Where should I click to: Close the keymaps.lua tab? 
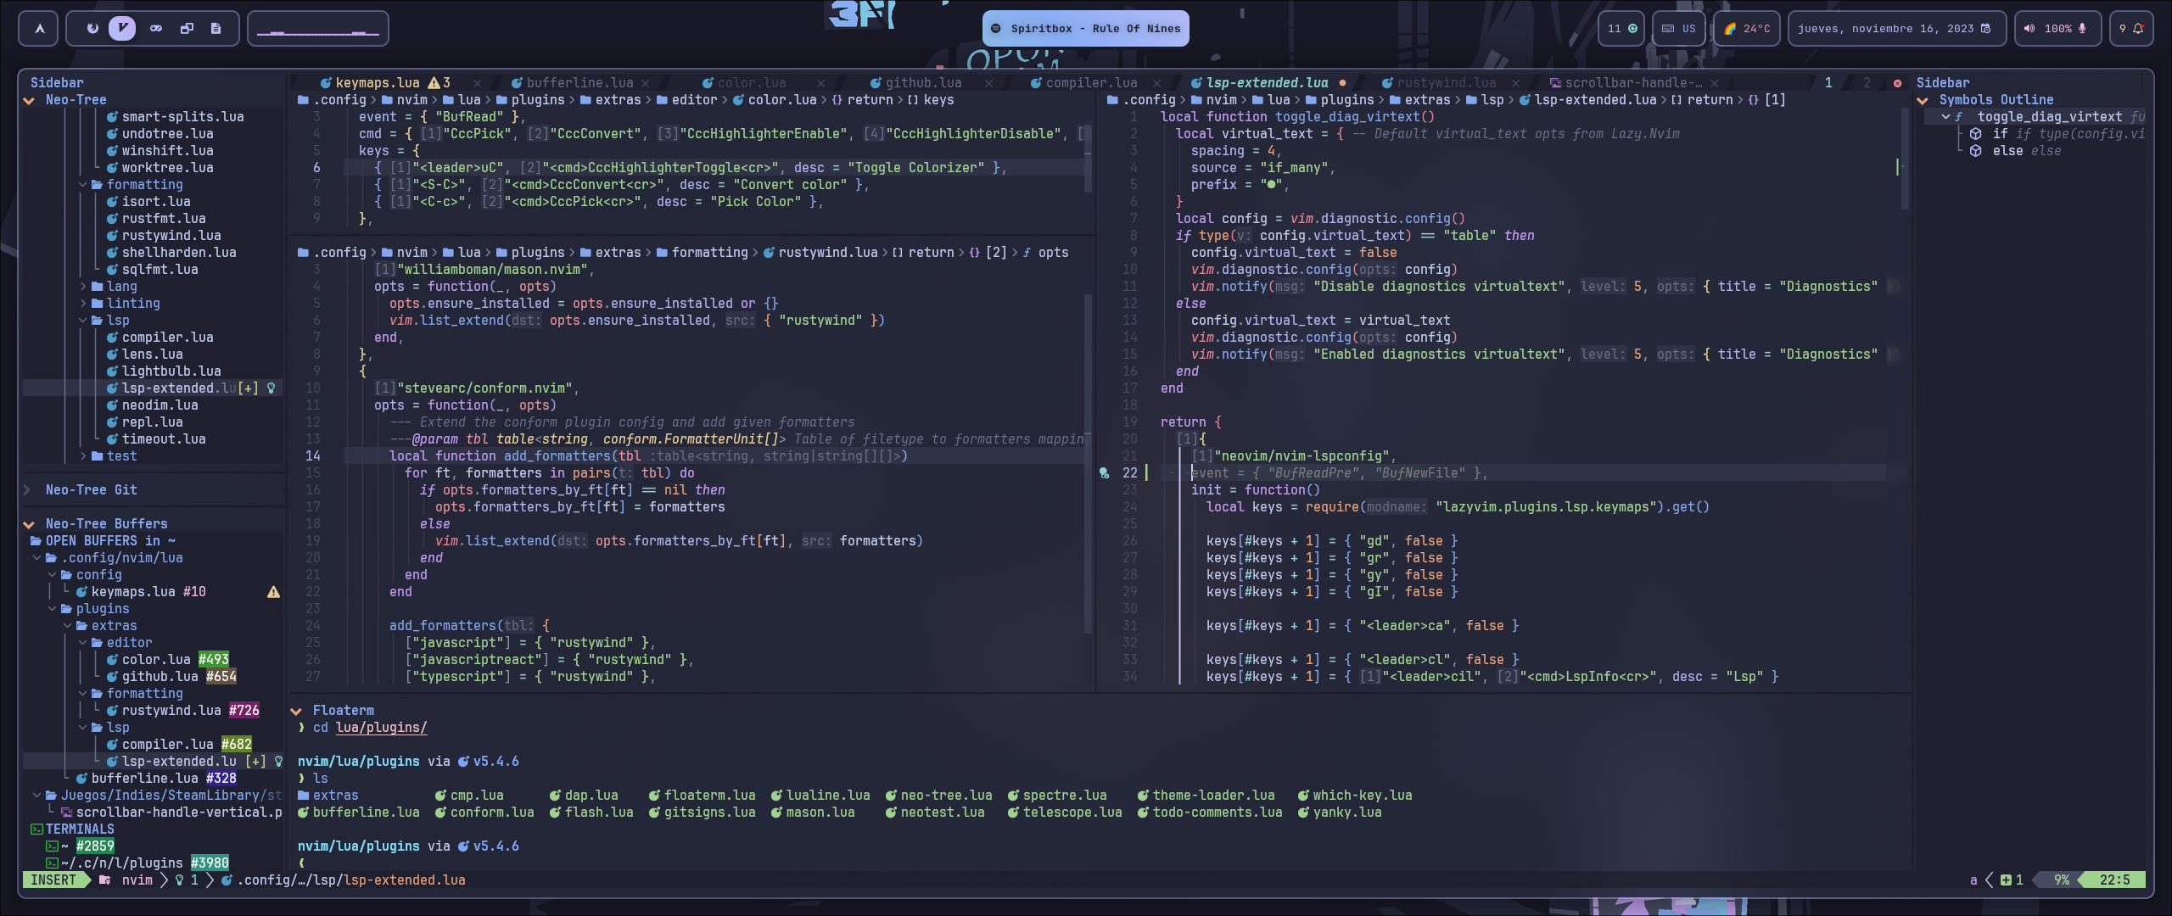click(477, 83)
